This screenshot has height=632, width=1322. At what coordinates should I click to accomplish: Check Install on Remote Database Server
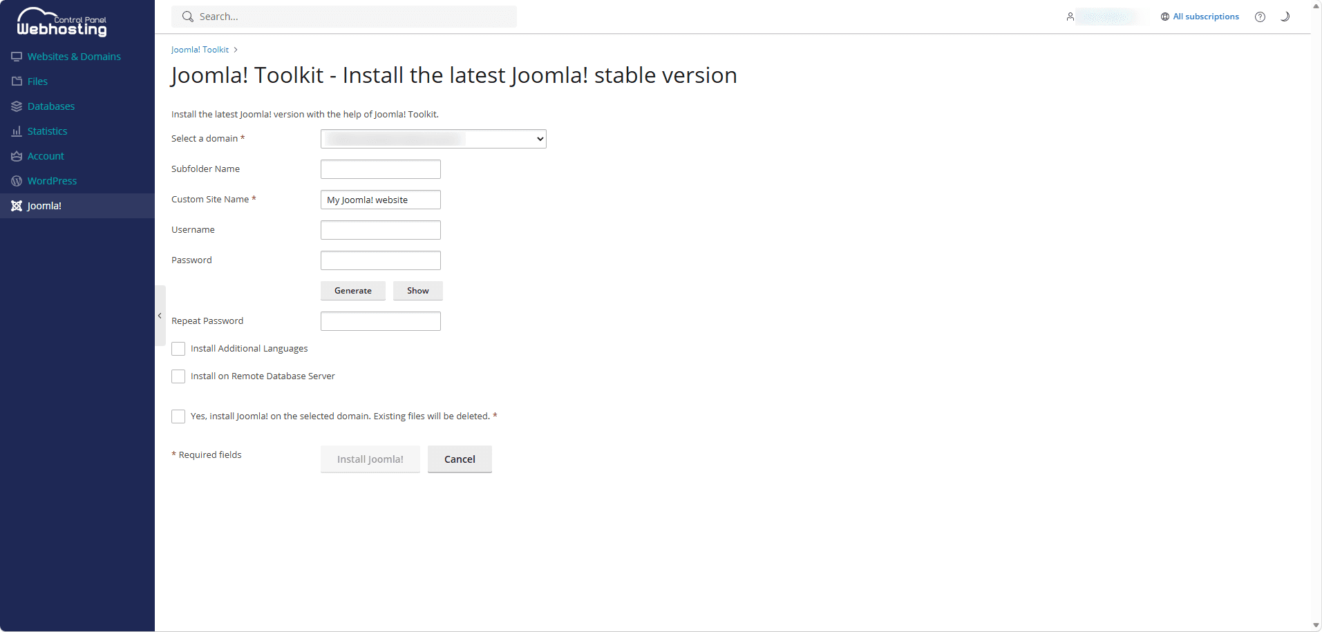[178, 376]
